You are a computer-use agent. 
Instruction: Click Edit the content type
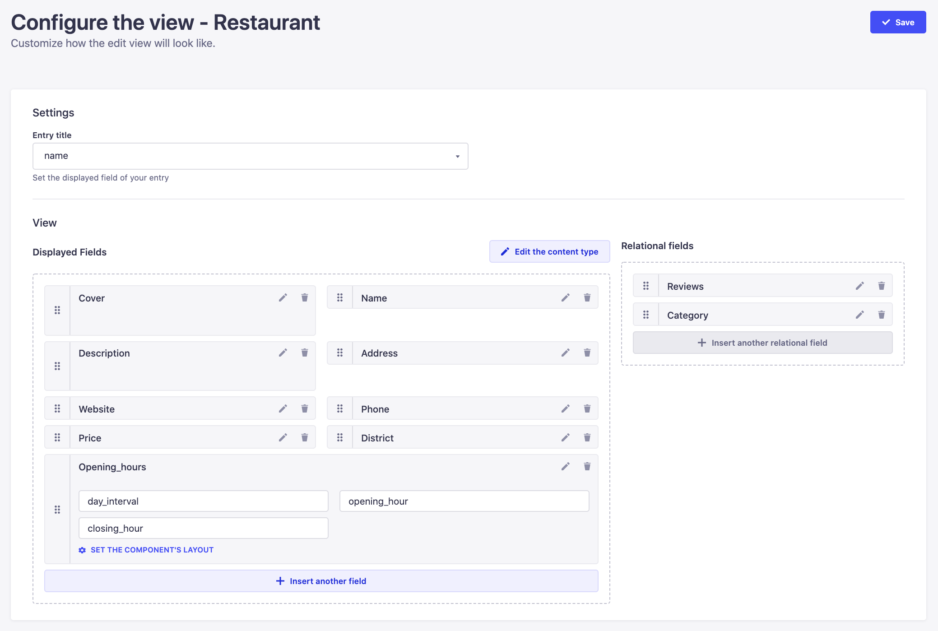click(549, 251)
